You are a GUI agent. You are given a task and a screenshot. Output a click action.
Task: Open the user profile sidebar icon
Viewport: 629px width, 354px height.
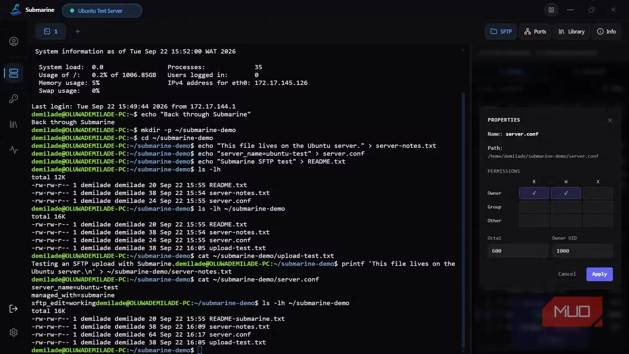[x=14, y=42]
